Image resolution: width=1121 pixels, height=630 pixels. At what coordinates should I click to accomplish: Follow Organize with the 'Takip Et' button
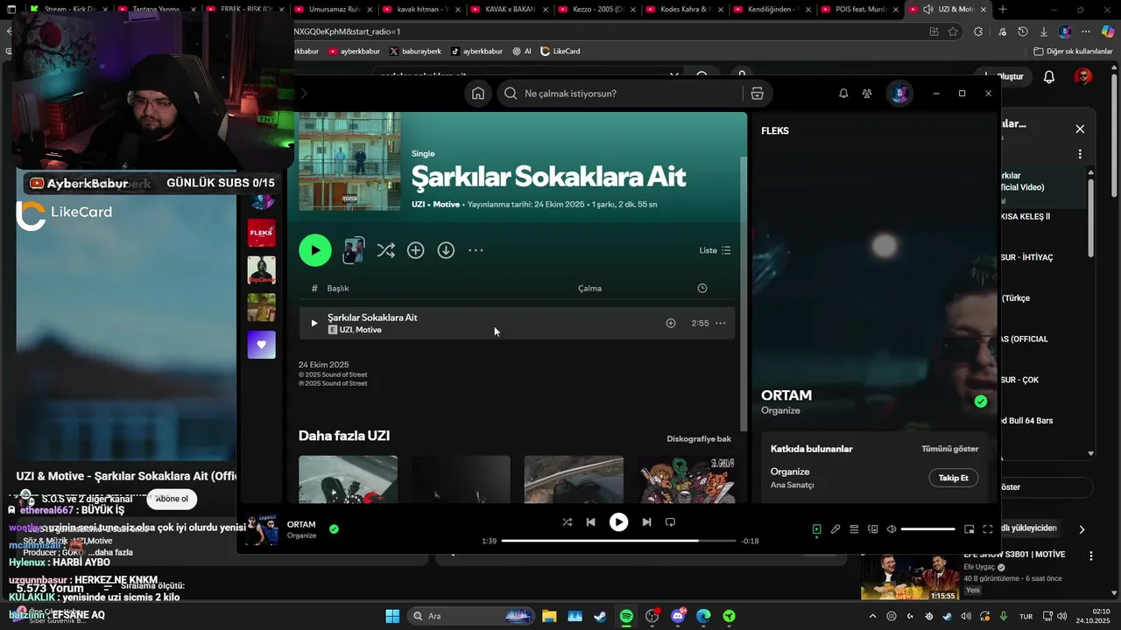(954, 478)
